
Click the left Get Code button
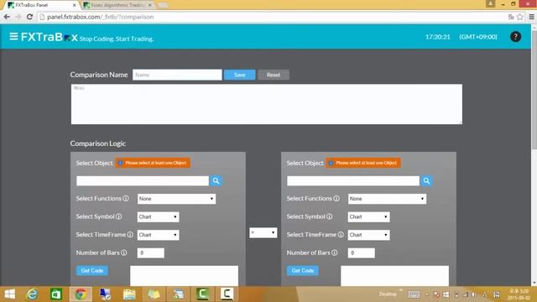pos(91,270)
